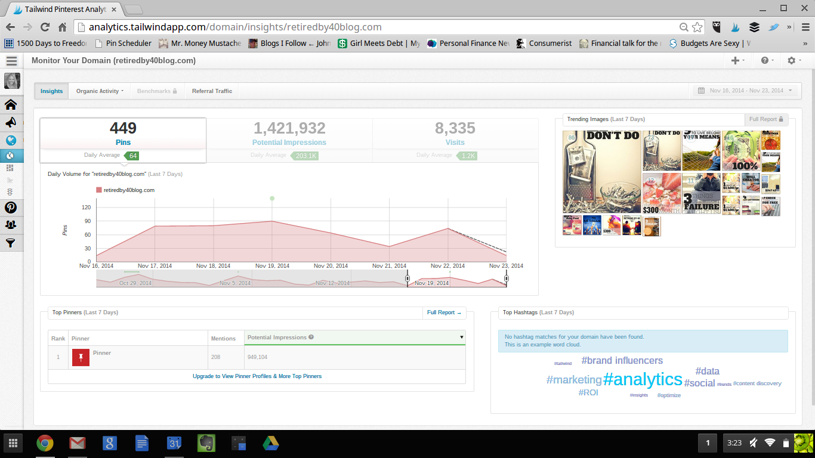Select the 8,335 Visits metric tab

click(x=455, y=140)
